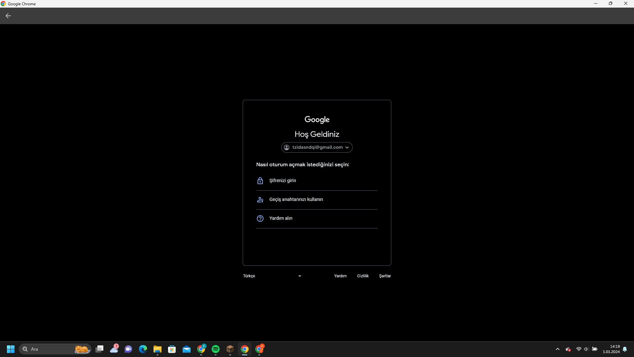Open the Gizlilik privacy link
Image resolution: width=634 pixels, height=357 pixels.
[x=363, y=276]
